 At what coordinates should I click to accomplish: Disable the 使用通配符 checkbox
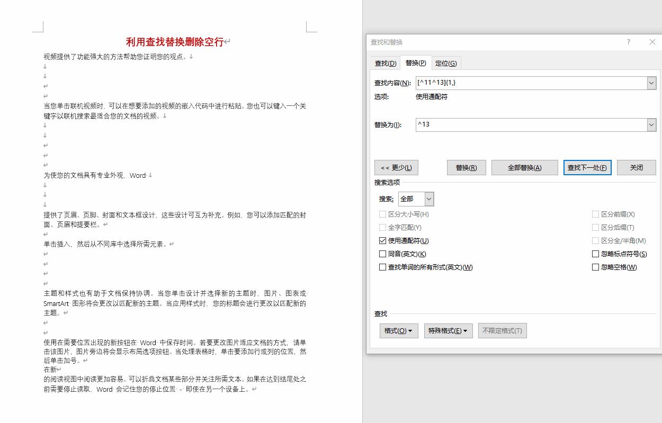pyautogui.click(x=383, y=241)
